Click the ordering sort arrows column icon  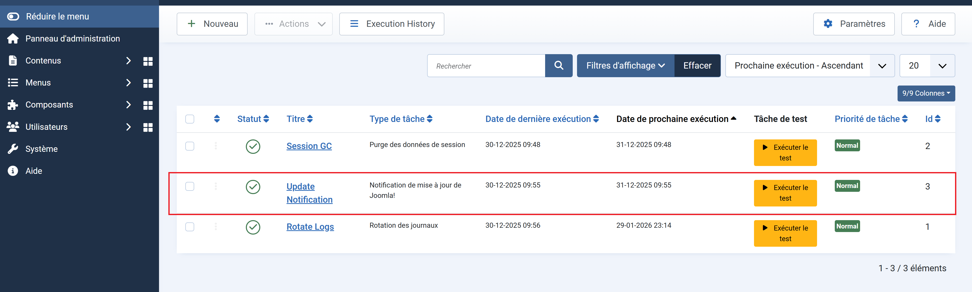coord(216,119)
